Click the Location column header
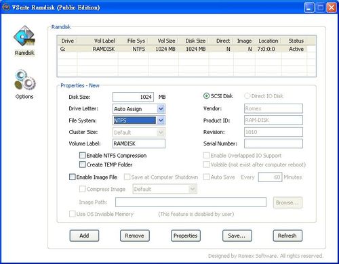 268,41
